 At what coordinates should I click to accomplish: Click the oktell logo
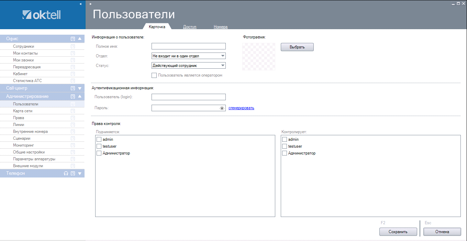click(x=41, y=15)
